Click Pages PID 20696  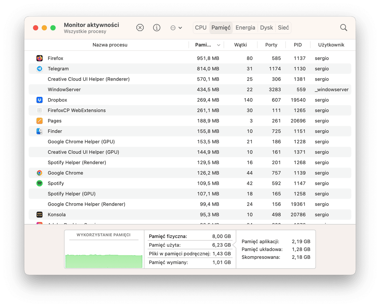[x=298, y=121]
